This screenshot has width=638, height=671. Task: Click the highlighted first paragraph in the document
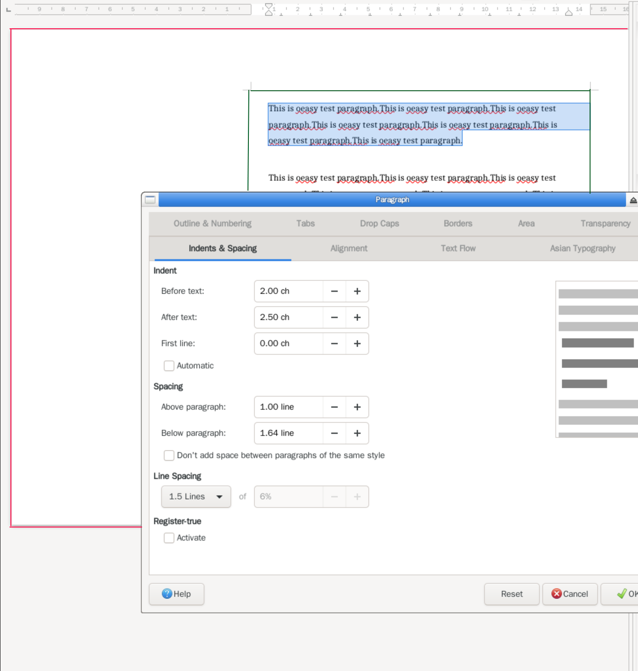[x=412, y=124]
